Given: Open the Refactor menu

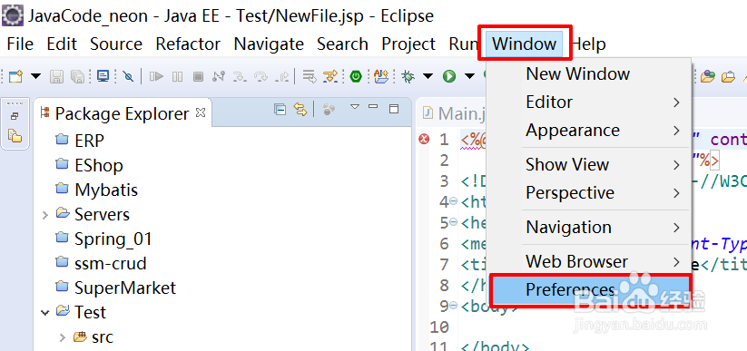Looking at the screenshot, I should pyautogui.click(x=188, y=44).
